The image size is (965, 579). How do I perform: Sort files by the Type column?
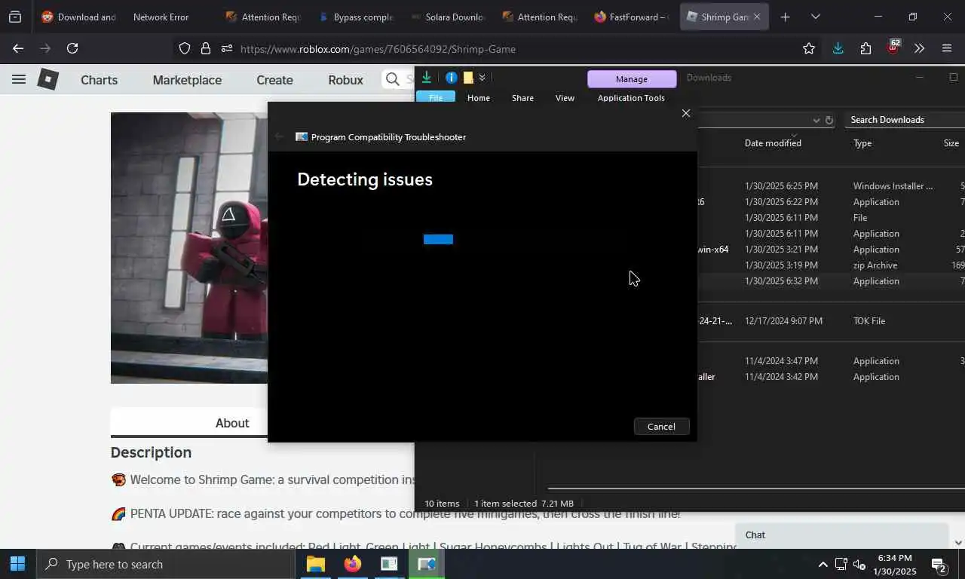862,143
